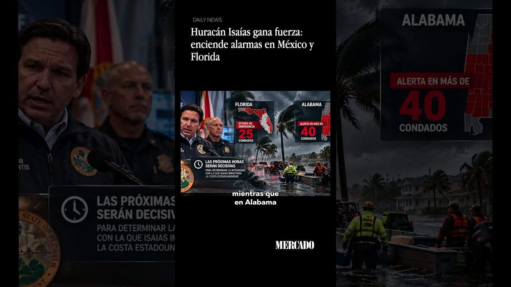Click the large clock icon in the background
The width and height of the screenshot is (511, 287).
[x=75, y=209]
